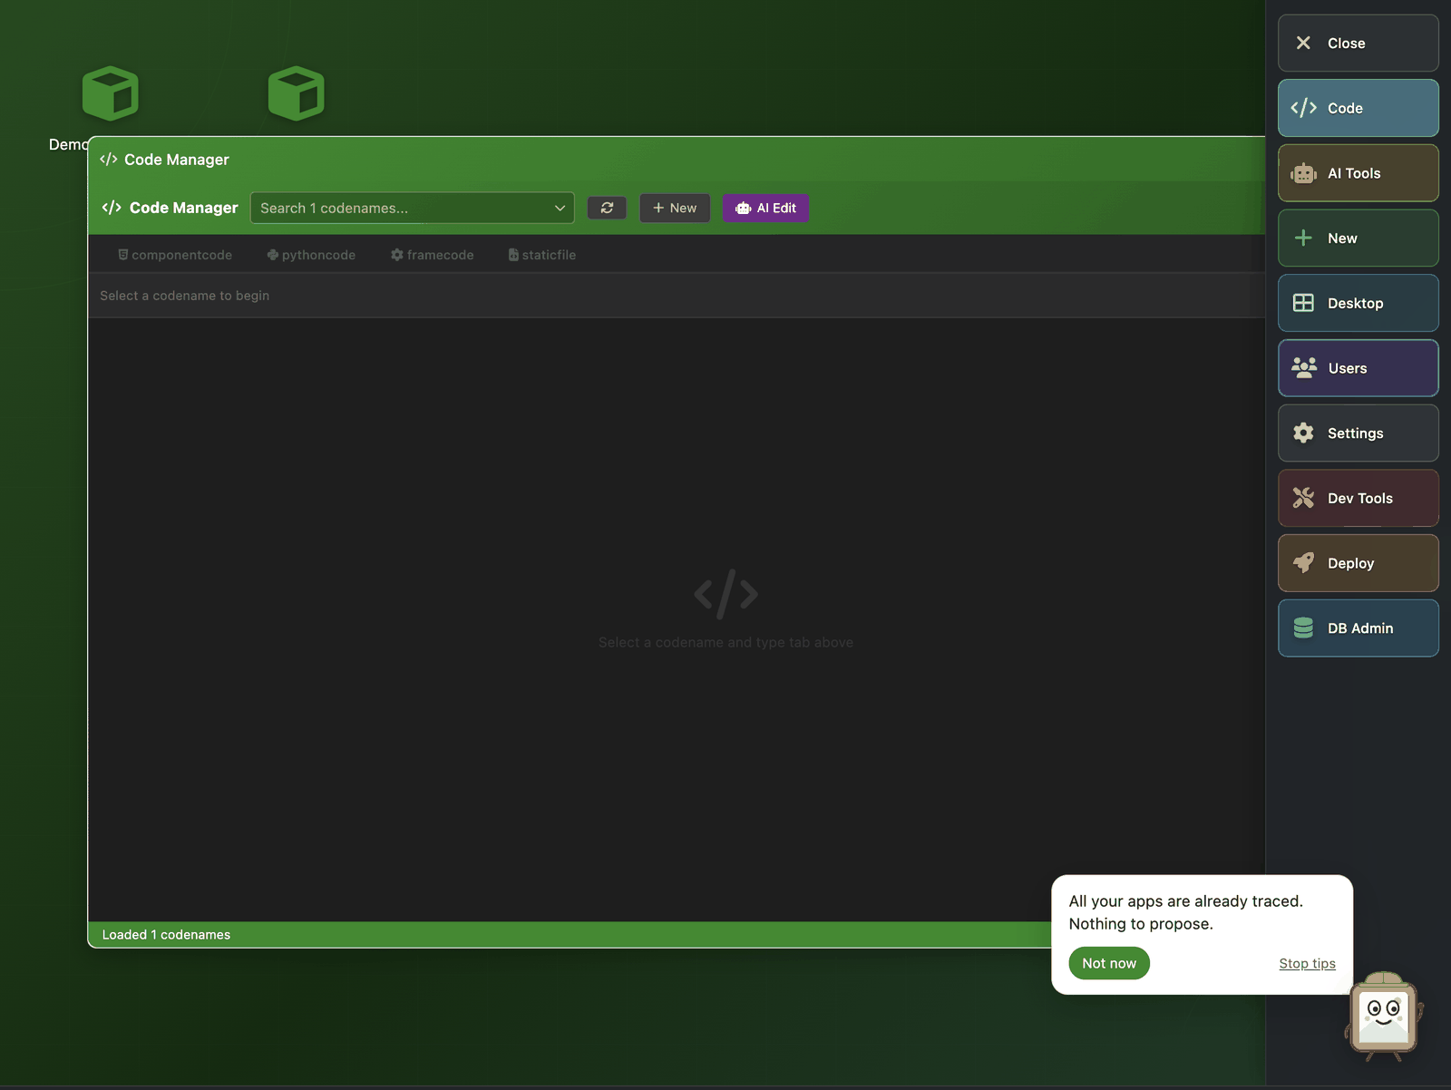Dismiss tip with Not now button
The image size is (1451, 1090).
pyautogui.click(x=1109, y=963)
